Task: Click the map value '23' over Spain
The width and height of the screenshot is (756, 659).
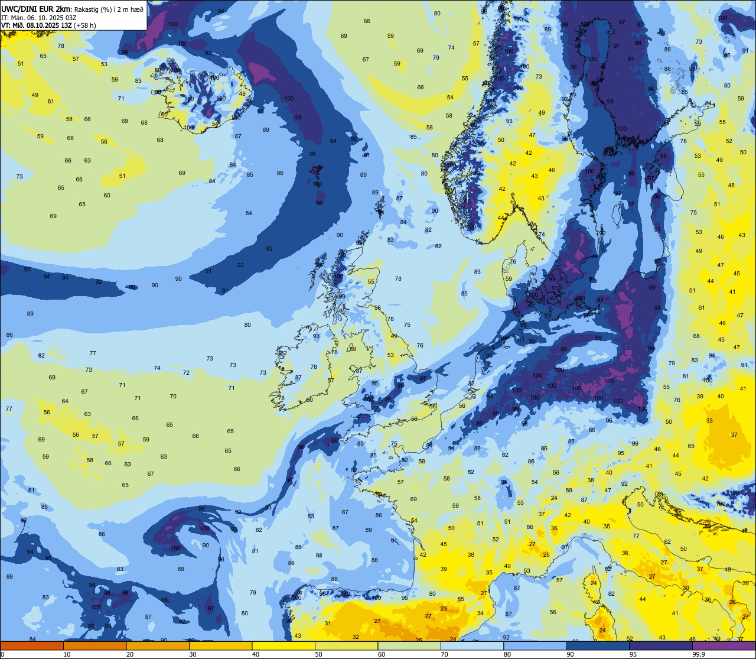Action: (x=444, y=609)
